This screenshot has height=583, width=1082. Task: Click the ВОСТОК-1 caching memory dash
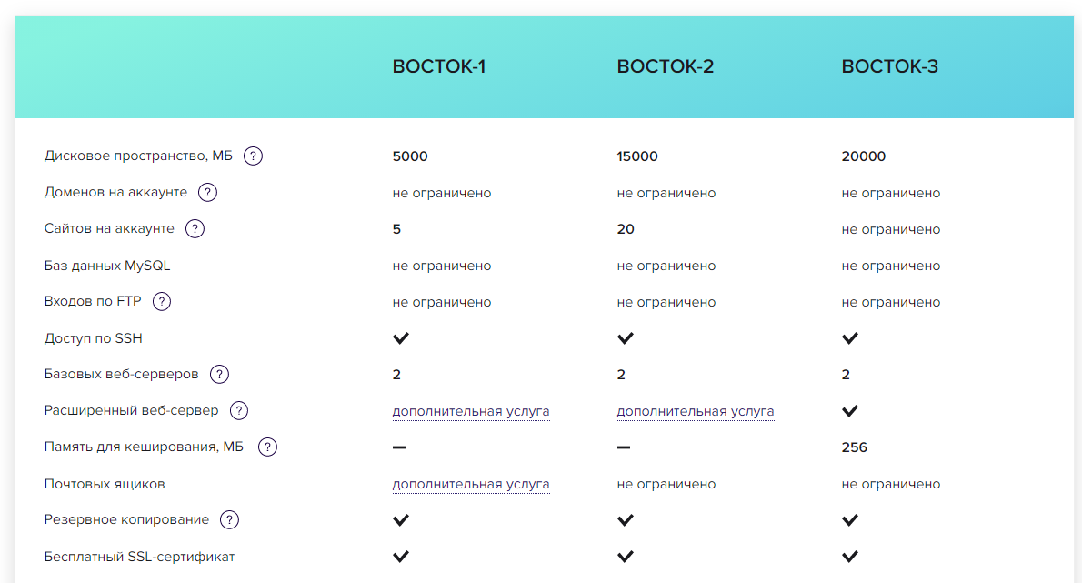[399, 447]
